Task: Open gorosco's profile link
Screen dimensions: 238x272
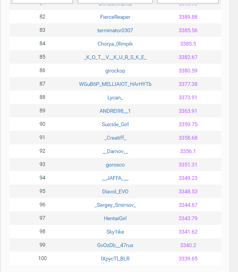Action: pyautogui.click(x=115, y=165)
